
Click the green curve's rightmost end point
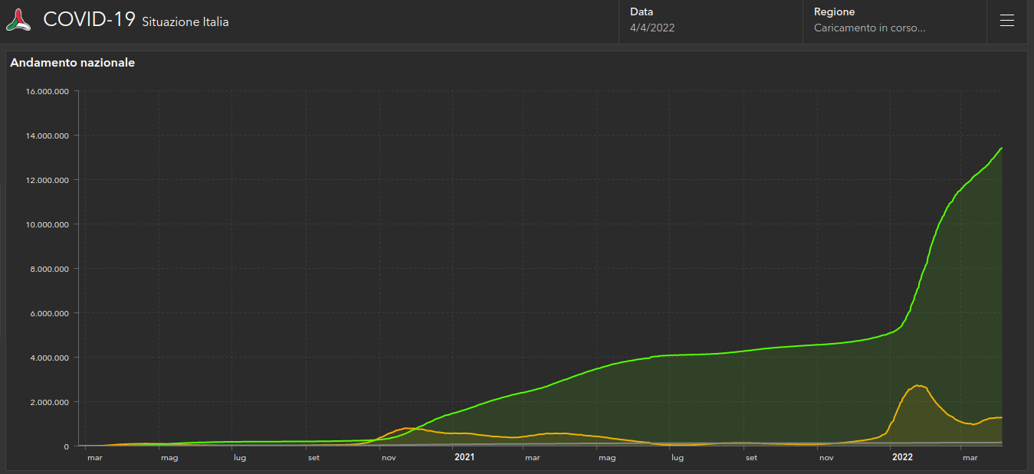point(1001,149)
